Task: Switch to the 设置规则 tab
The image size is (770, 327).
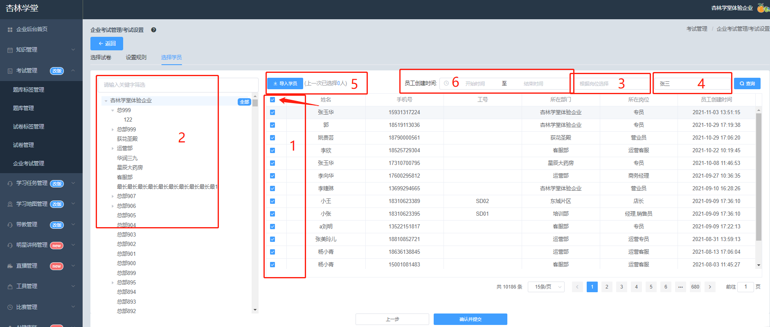Action: [x=136, y=57]
